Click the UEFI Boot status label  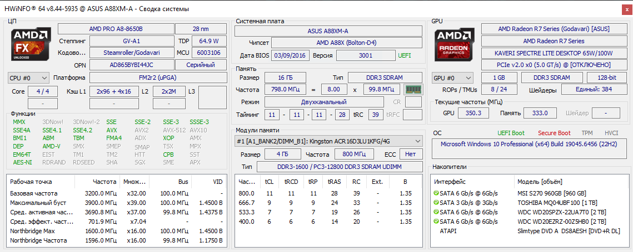pyautogui.click(x=511, y=133)
